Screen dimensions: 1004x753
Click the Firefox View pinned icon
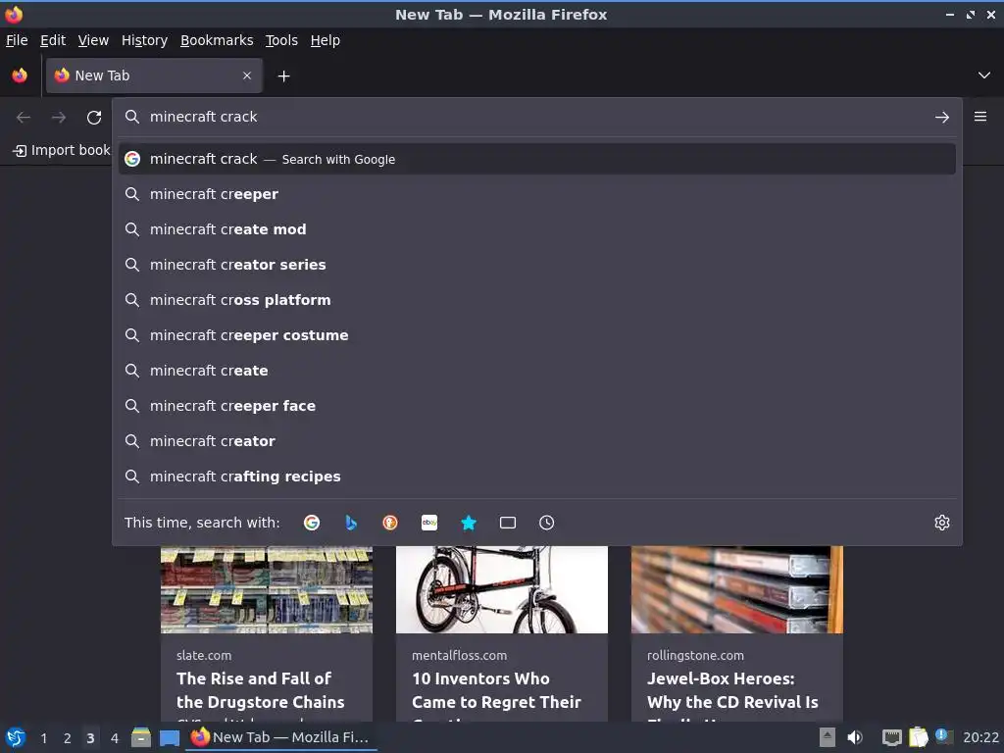tap(20, 75)
